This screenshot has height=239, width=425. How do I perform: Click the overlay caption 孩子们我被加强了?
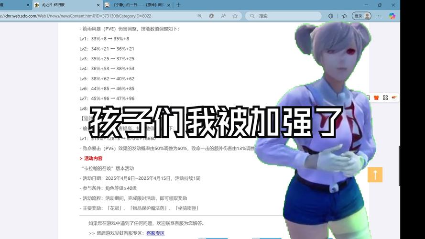pyautogui.click(x=216, y=122)
